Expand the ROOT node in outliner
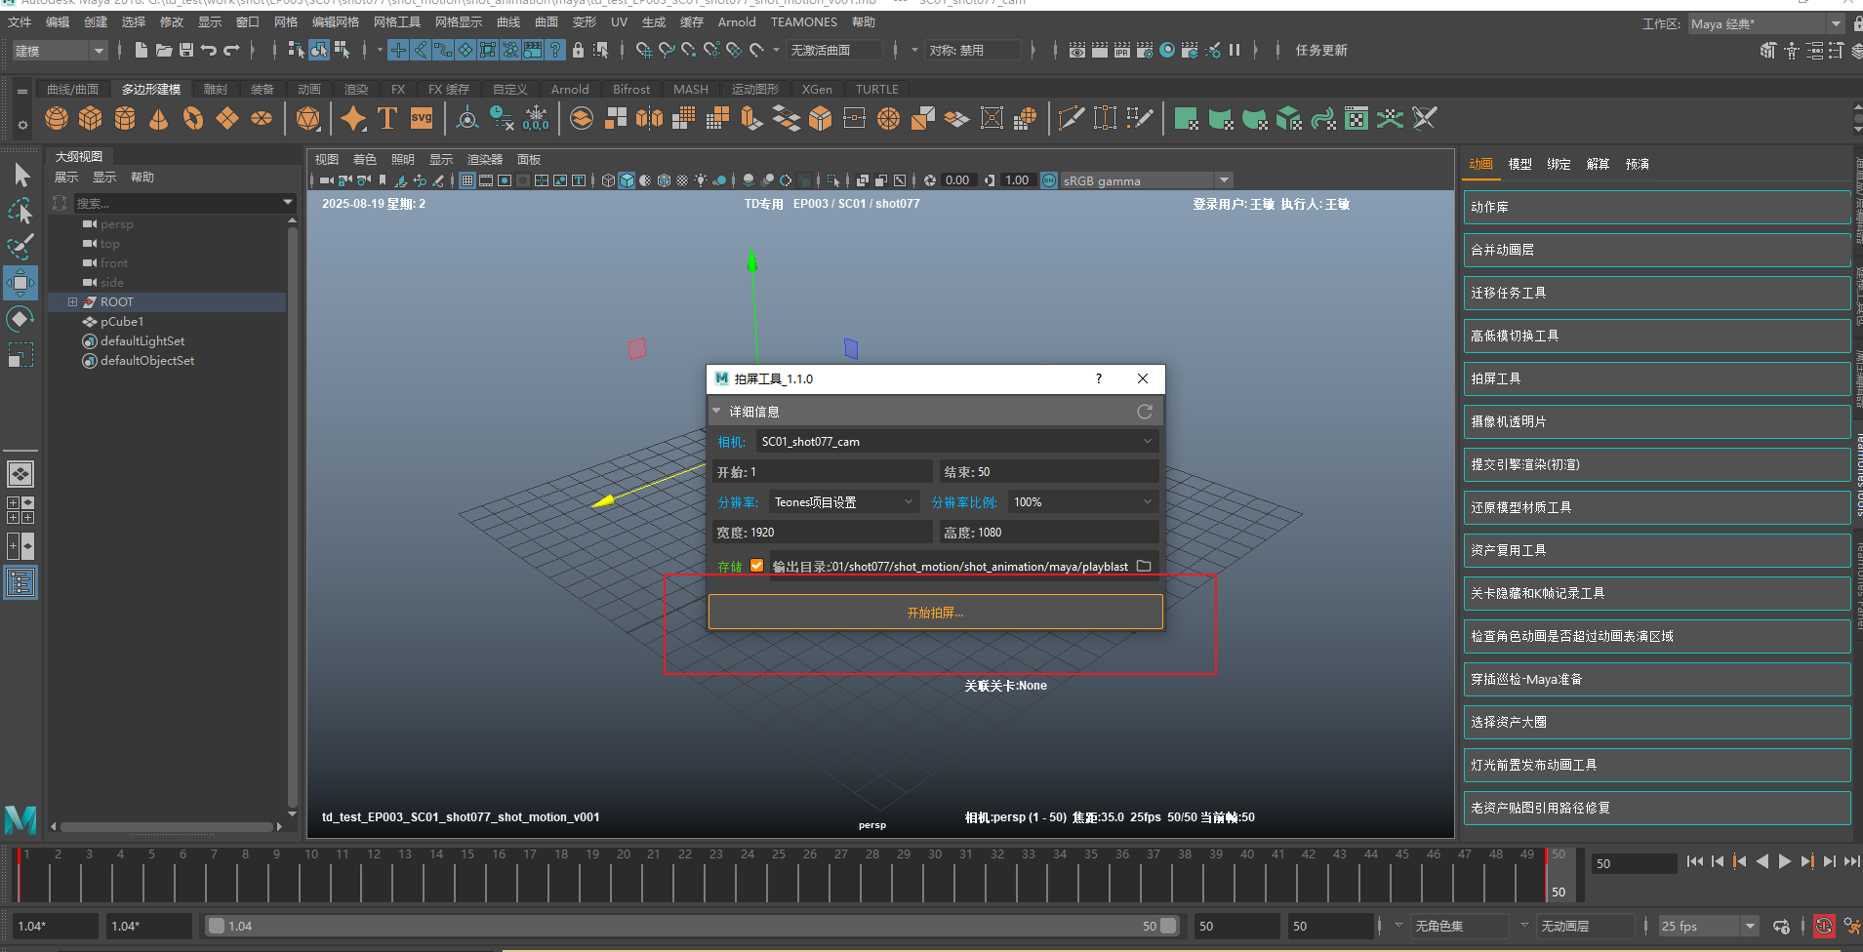Image resolution: width=1863 pixels, height=952 pixels. [72, 302]
